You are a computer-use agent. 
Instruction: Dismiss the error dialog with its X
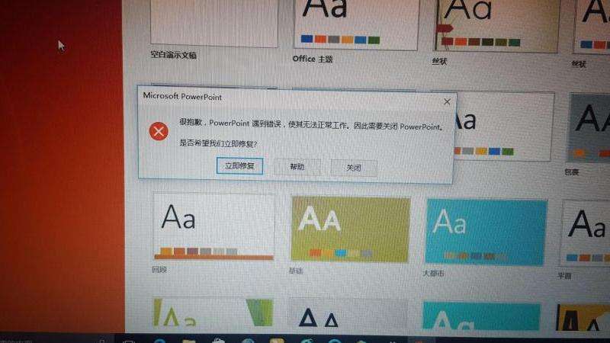pos(447,101)
